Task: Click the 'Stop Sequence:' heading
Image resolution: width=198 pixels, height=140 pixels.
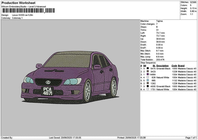Action: coord(148,63)
